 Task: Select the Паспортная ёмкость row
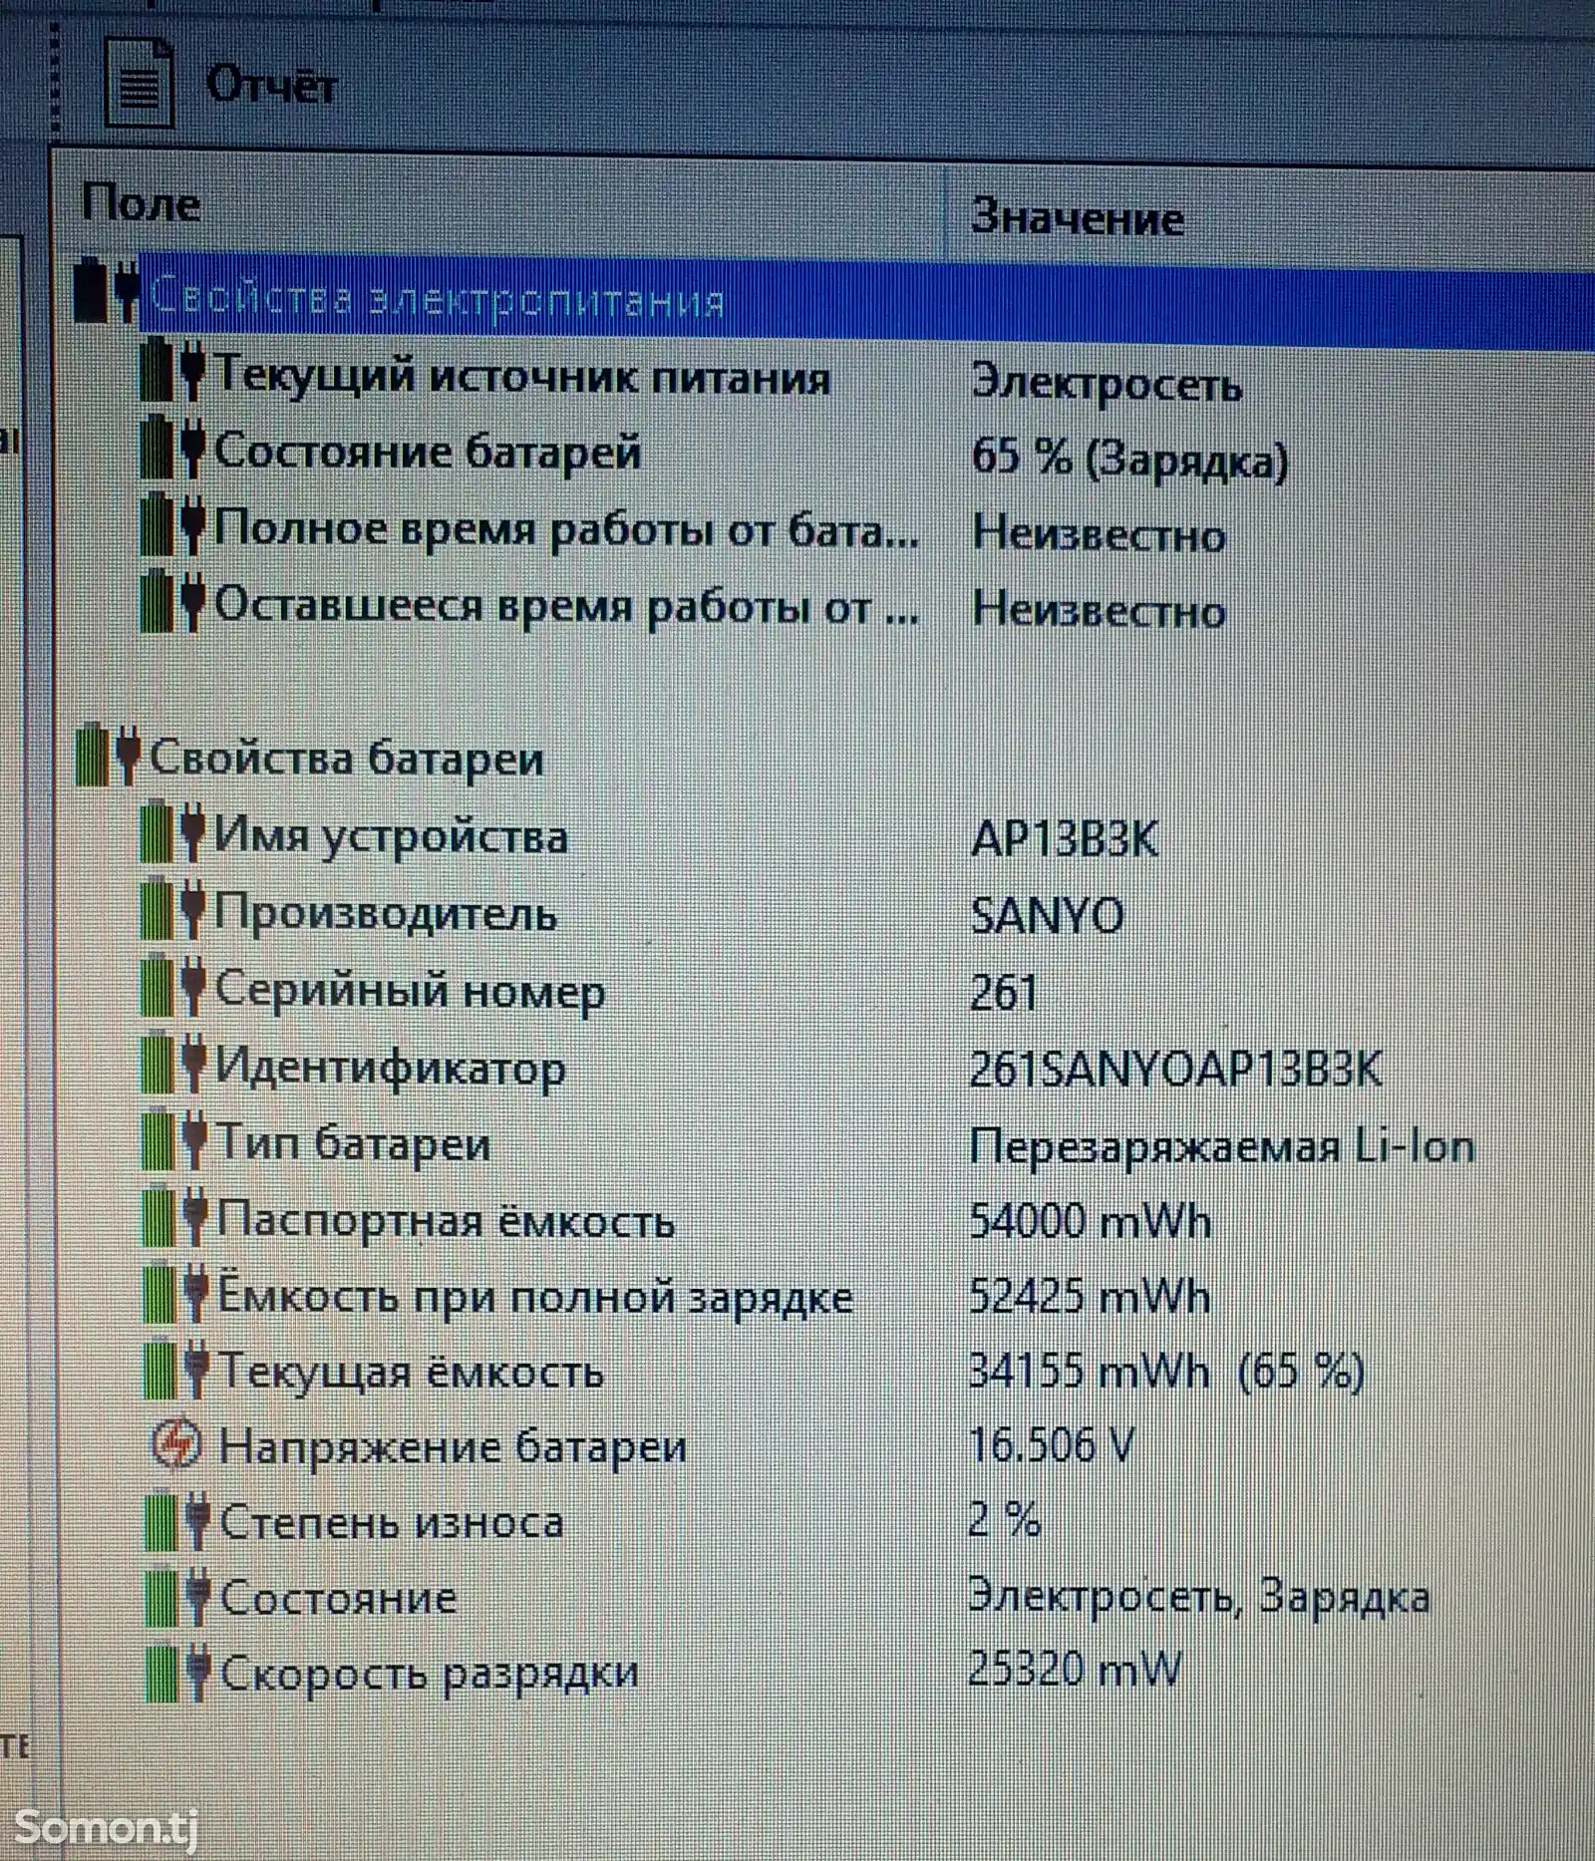(445, 1221)
